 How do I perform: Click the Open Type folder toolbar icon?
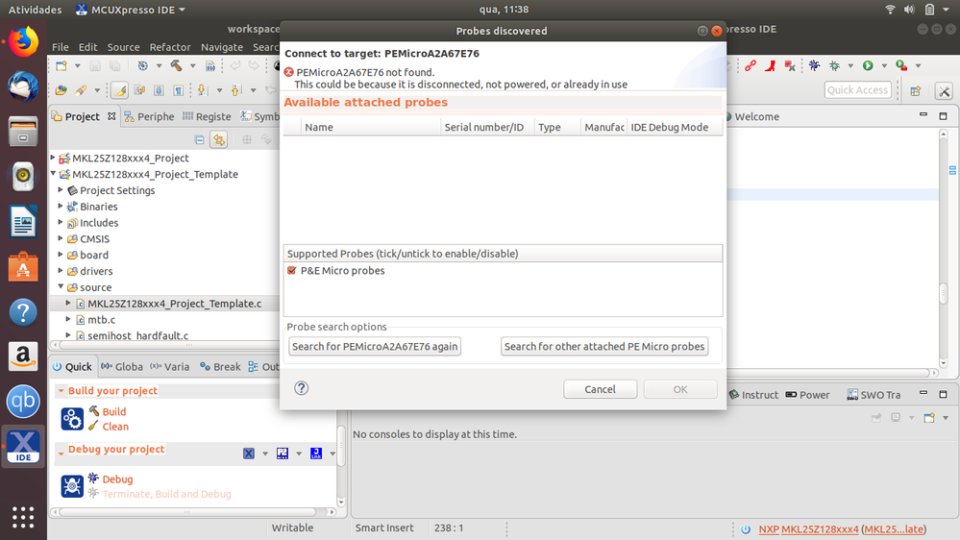click(x=61, y=90)
